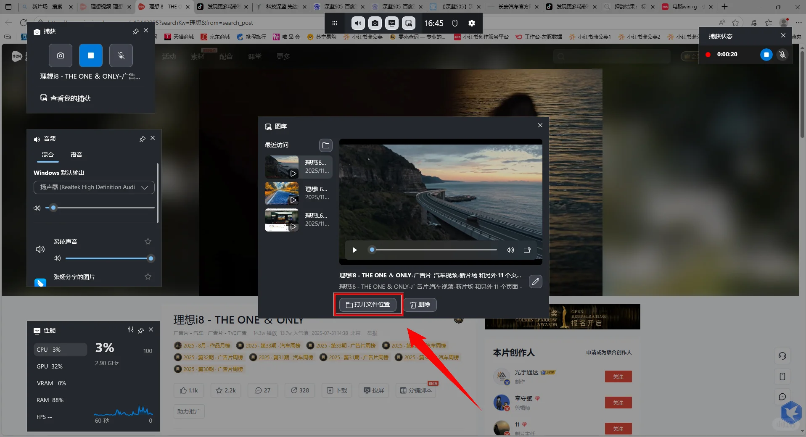Click the 删除 button in Gallery

pos(420,305)
